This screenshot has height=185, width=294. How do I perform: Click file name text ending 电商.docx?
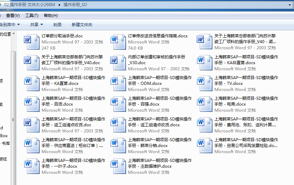click(x=246, y=101)
